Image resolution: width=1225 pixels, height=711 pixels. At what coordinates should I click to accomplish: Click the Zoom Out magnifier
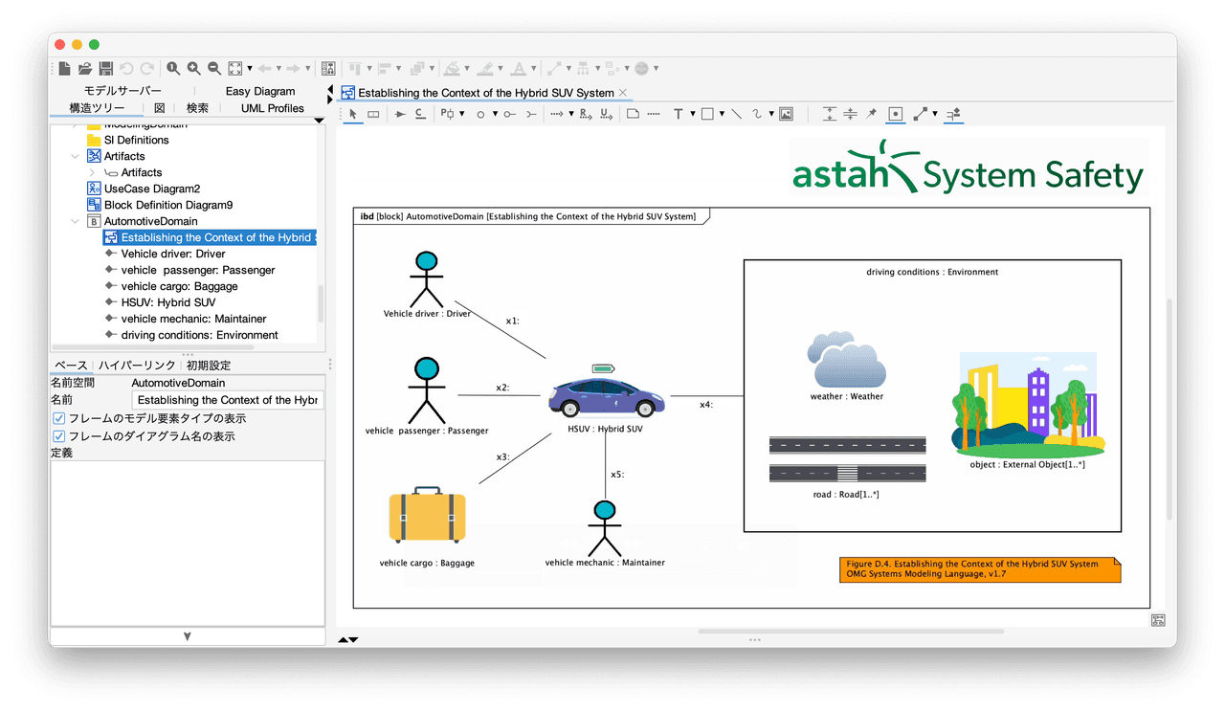point(214,68)
